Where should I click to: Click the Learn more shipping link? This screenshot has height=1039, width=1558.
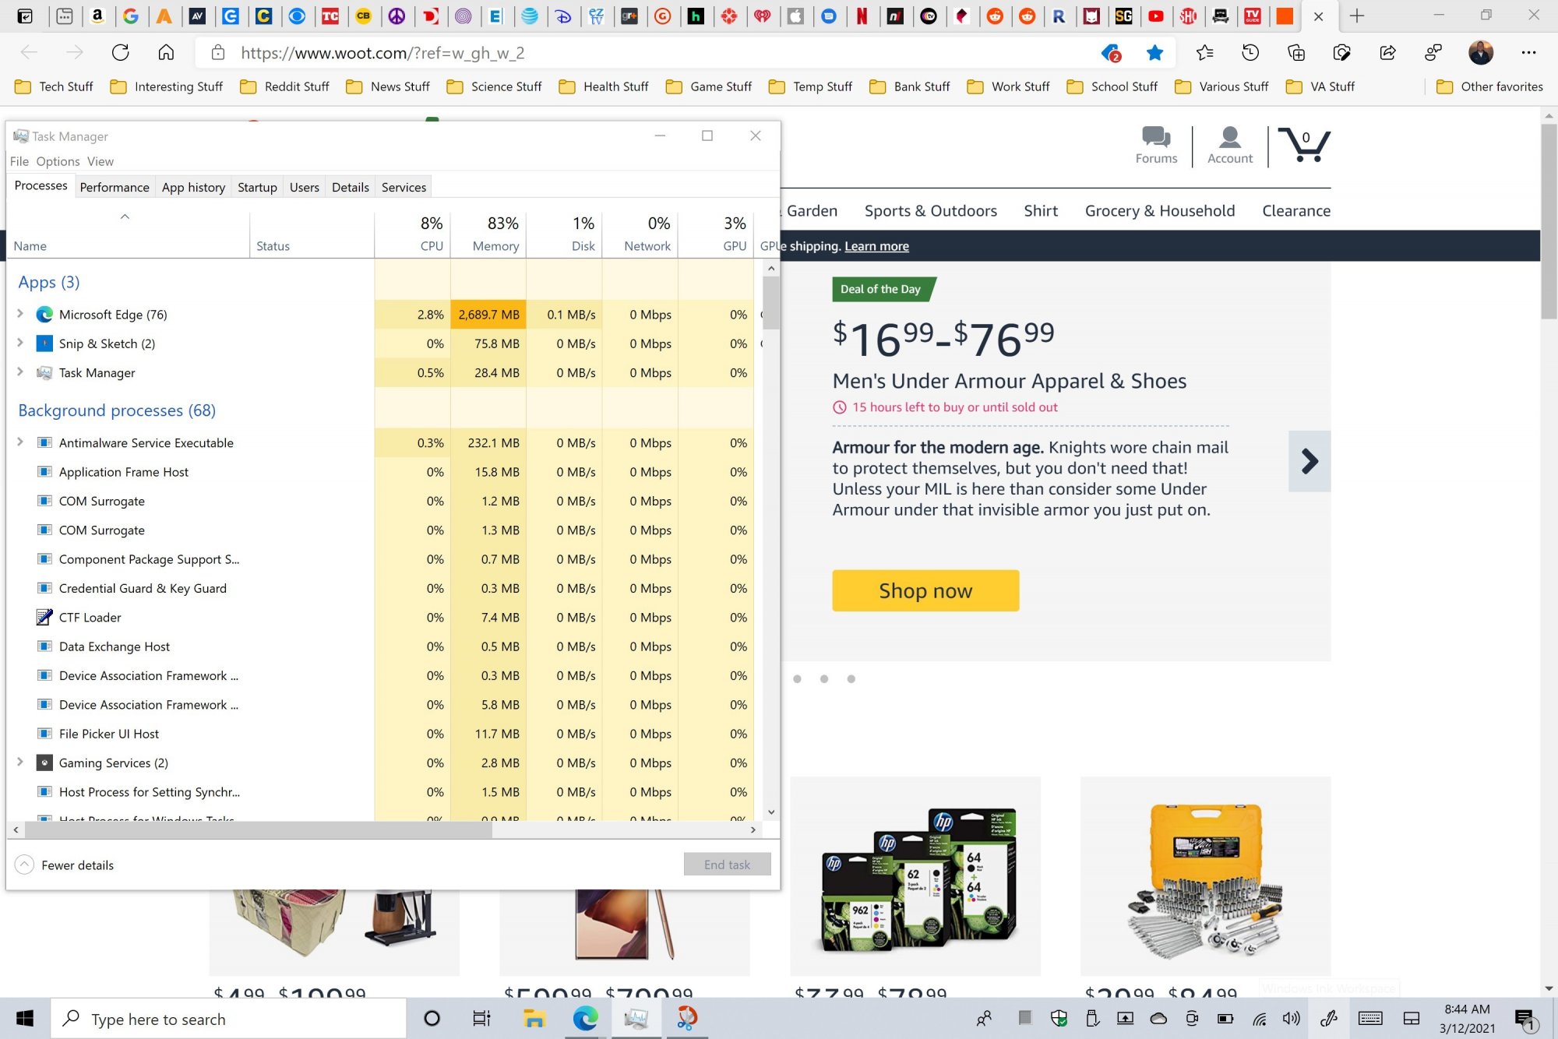[x=876, y=246]
